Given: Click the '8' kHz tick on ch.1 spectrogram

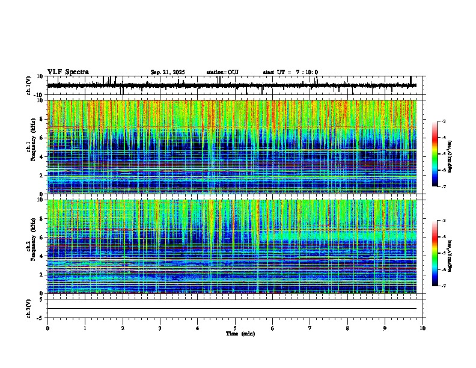Looking at the screenshot, I should pos(42,119).
